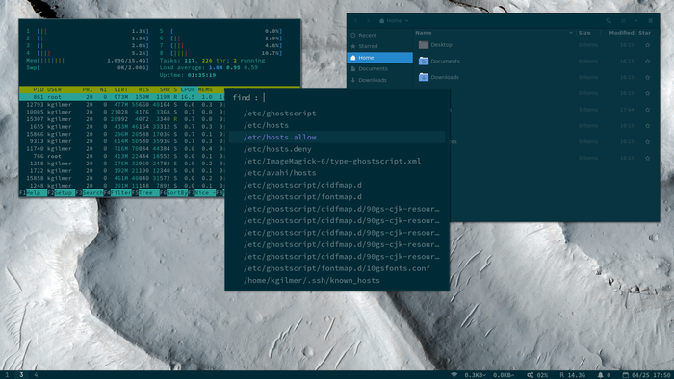Screen dimensions: 674x379
Task: Select /etc/hosts.deny result
Action: tap(337, 149)
